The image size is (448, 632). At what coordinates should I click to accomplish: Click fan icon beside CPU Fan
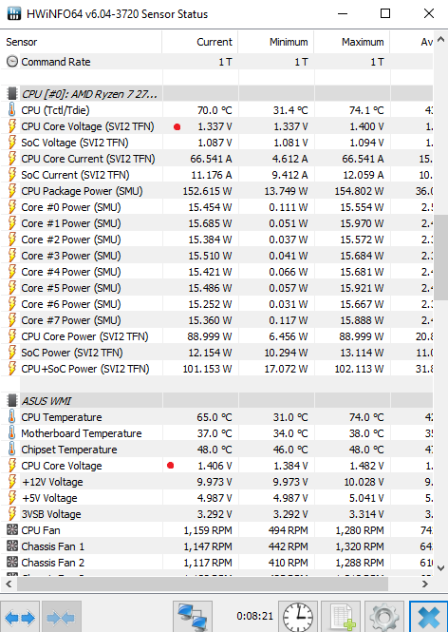coord(12,529)
